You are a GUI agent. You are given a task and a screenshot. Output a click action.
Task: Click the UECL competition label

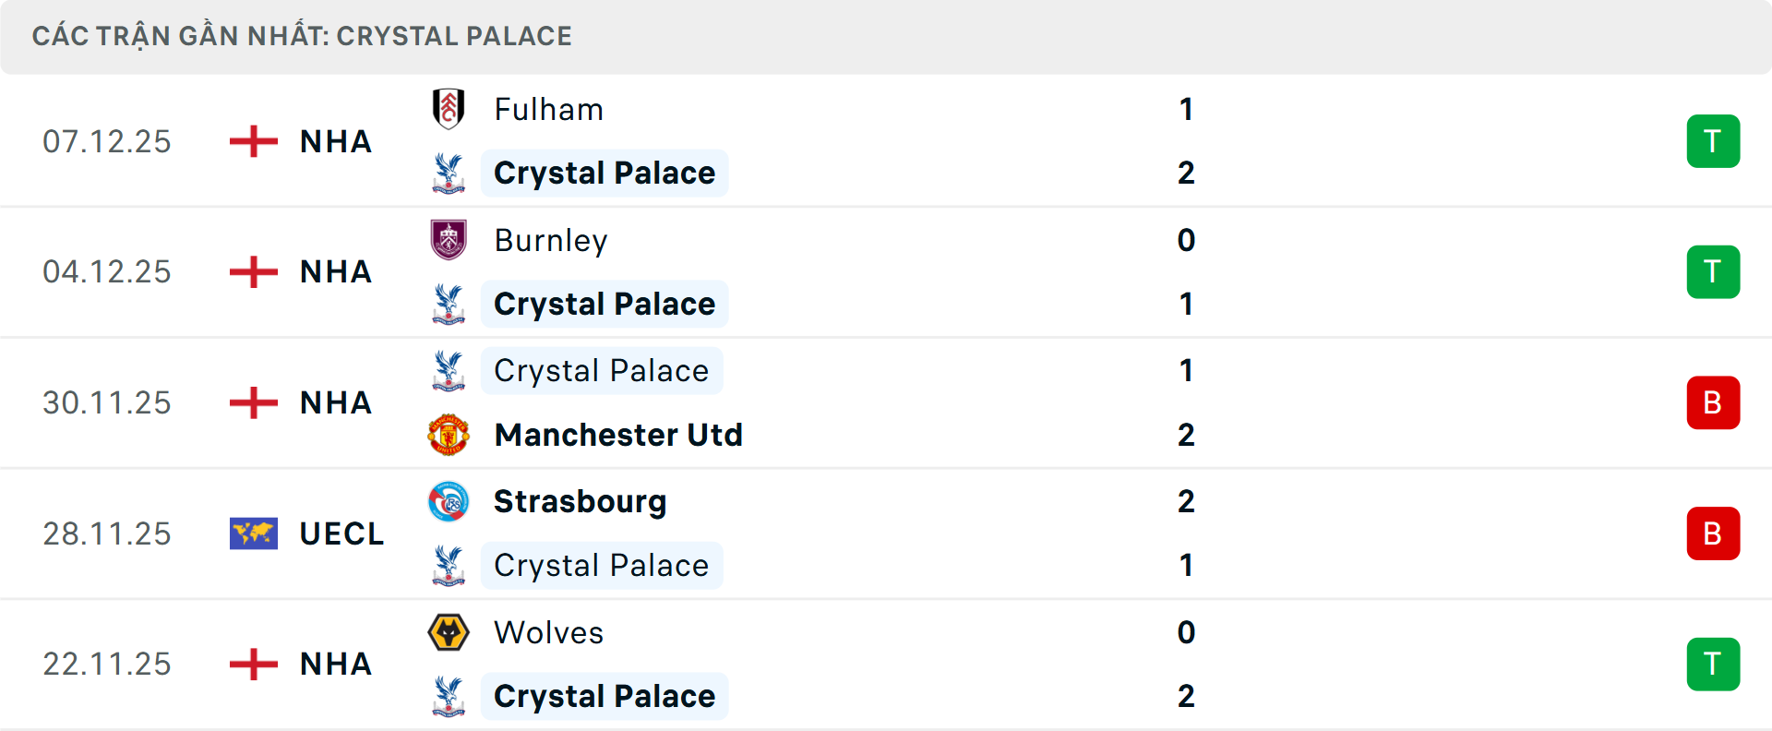pos(341,533)
